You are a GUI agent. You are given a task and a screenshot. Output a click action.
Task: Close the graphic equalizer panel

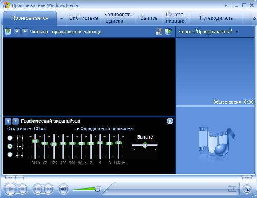tap(170, 121)
